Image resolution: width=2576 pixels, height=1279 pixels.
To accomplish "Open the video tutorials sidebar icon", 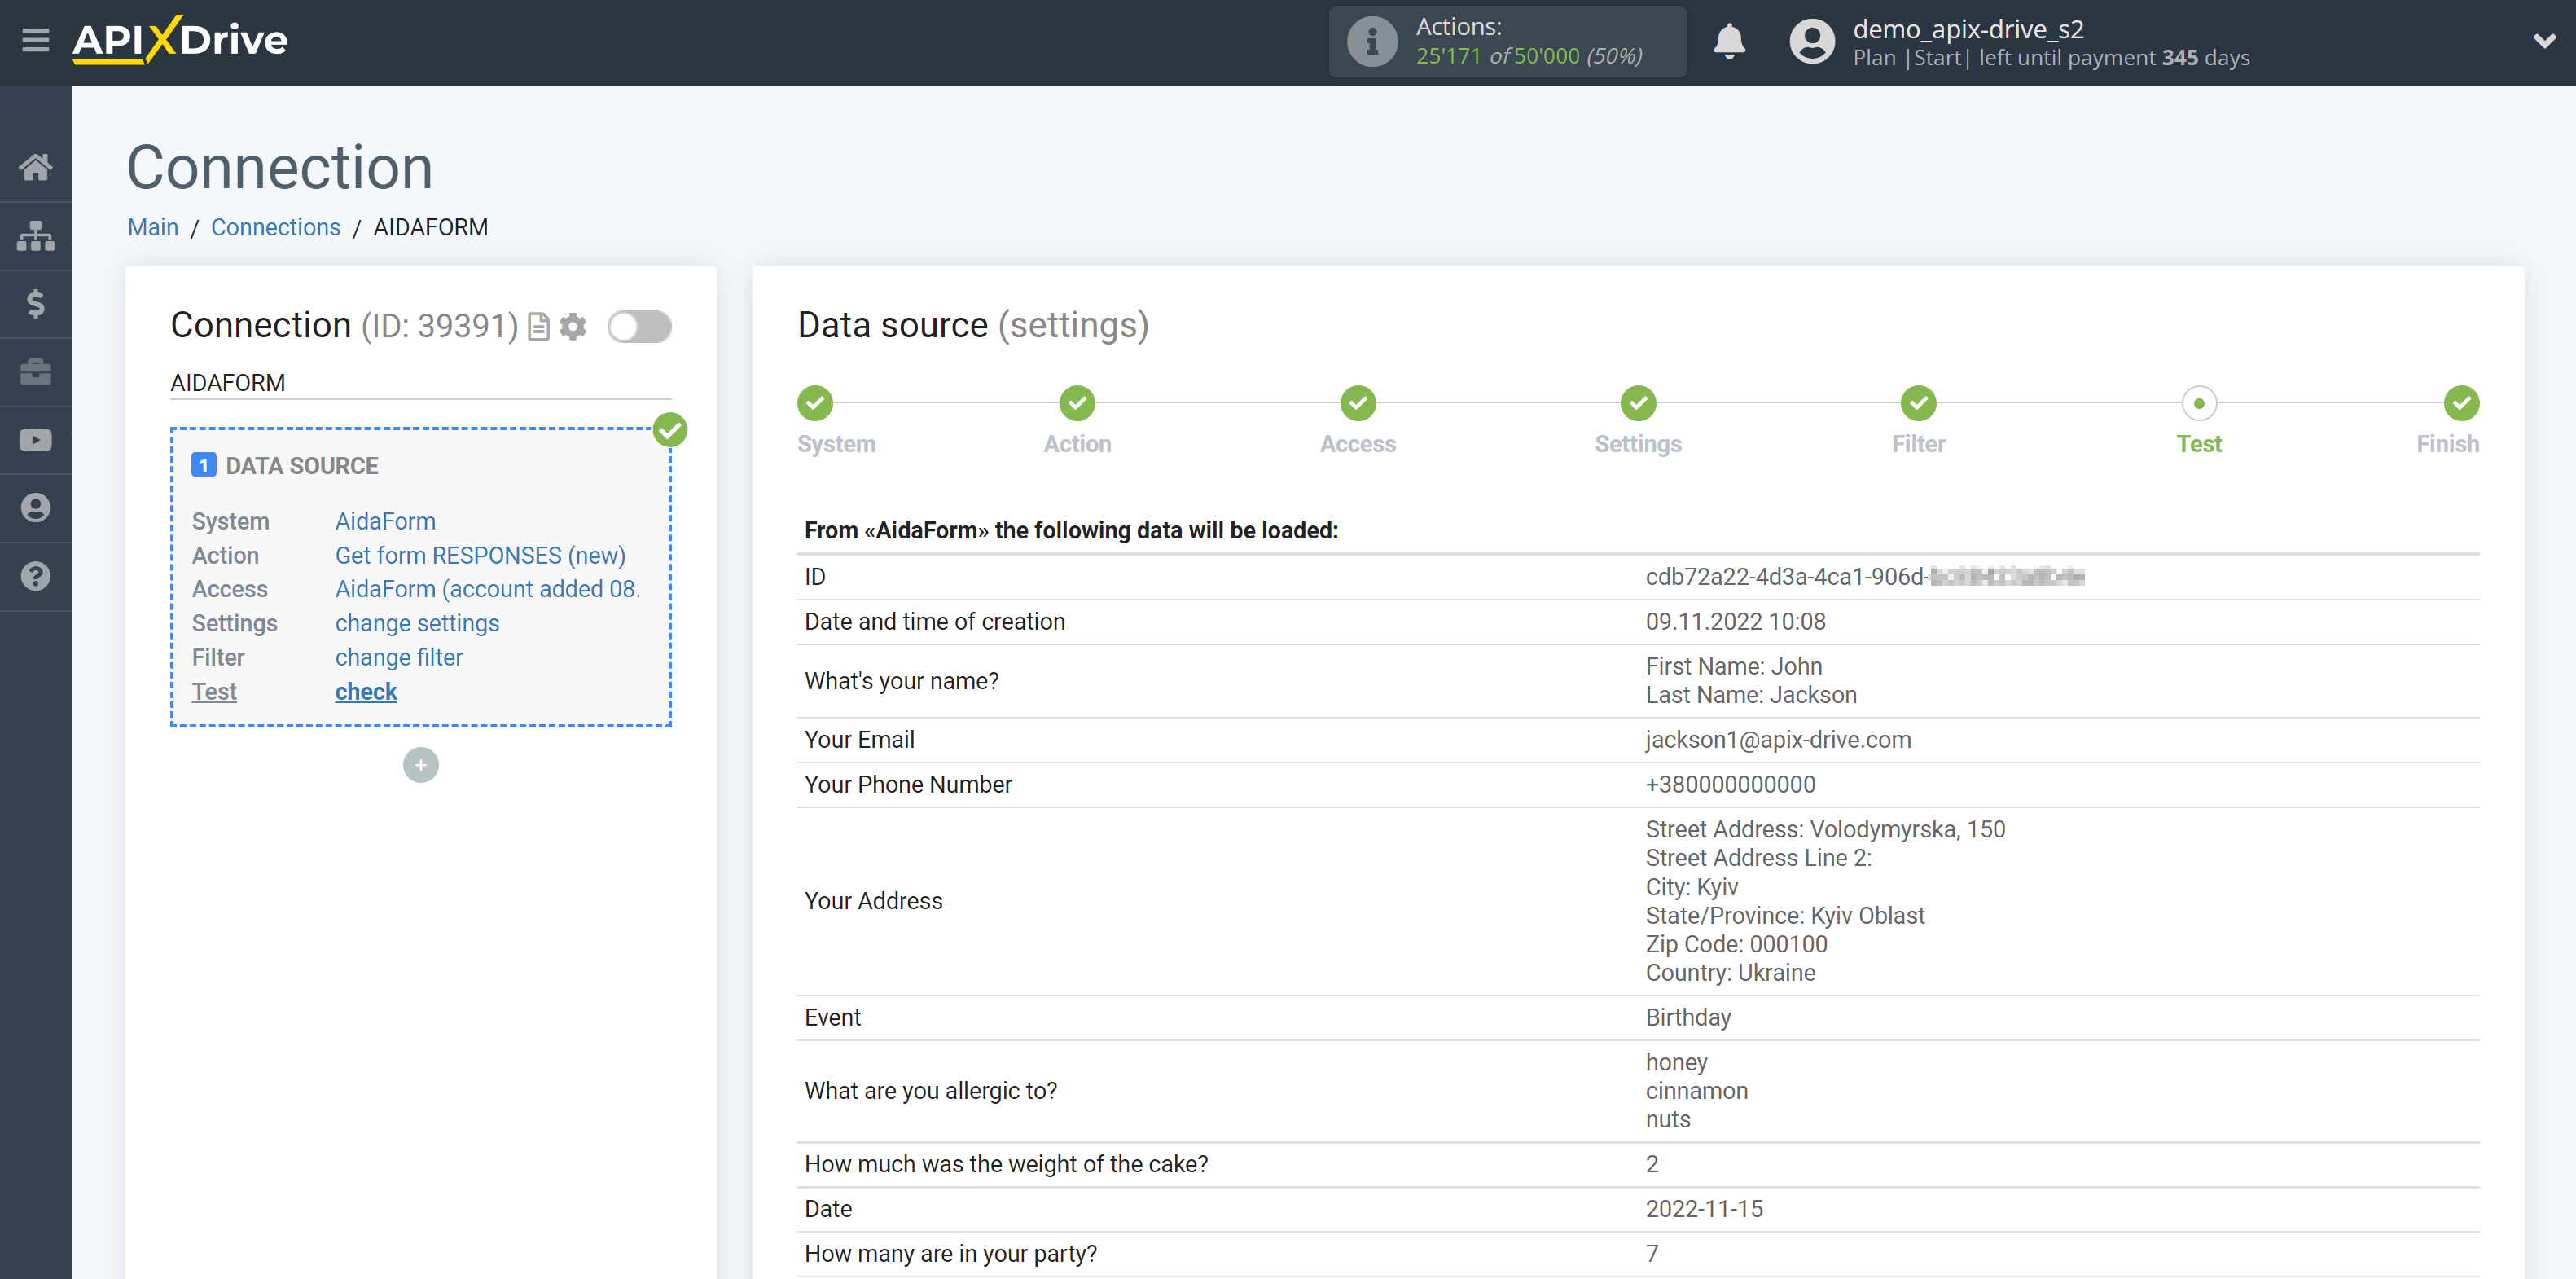I will (35, 440).
